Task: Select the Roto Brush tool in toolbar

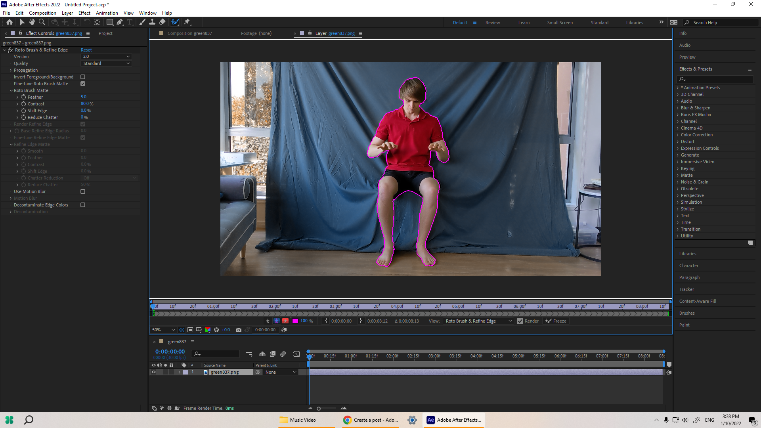Action: [175, 22]
